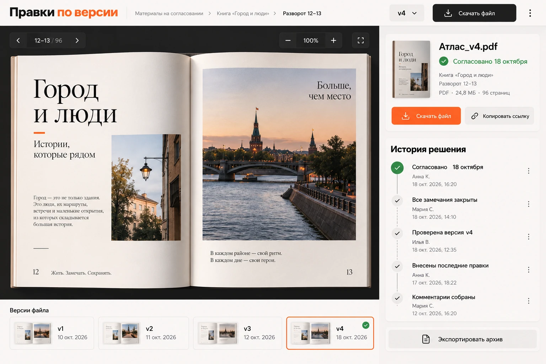Click the green check on the v4 card

coord(366,325)
